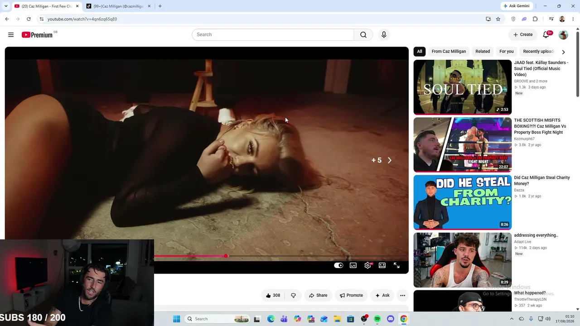Click the Ask button
This screenshot has height=326, width=580.
click(382, 295)
